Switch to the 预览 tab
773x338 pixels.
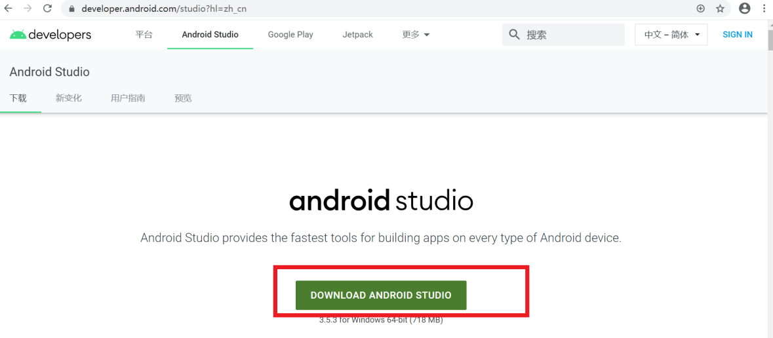click(183, 98)
